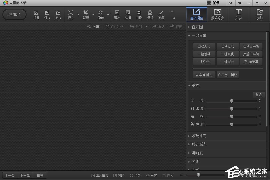The width and height of the screenshot is (270, 180).
Task: Click the Brightness (亮度) slider handle
Action: [231, 101]
